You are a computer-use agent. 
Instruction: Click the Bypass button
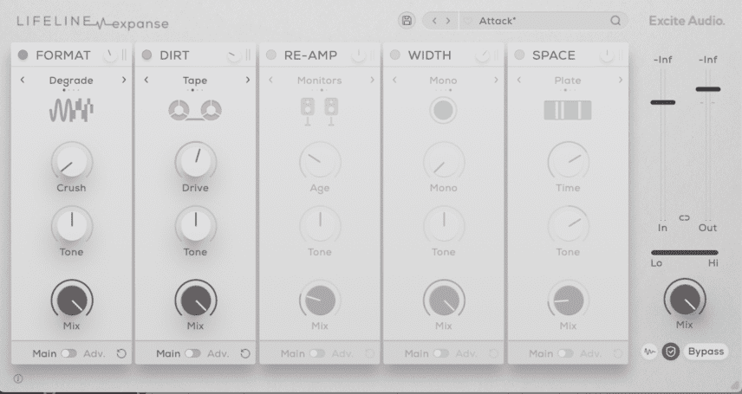pos(706,352)
